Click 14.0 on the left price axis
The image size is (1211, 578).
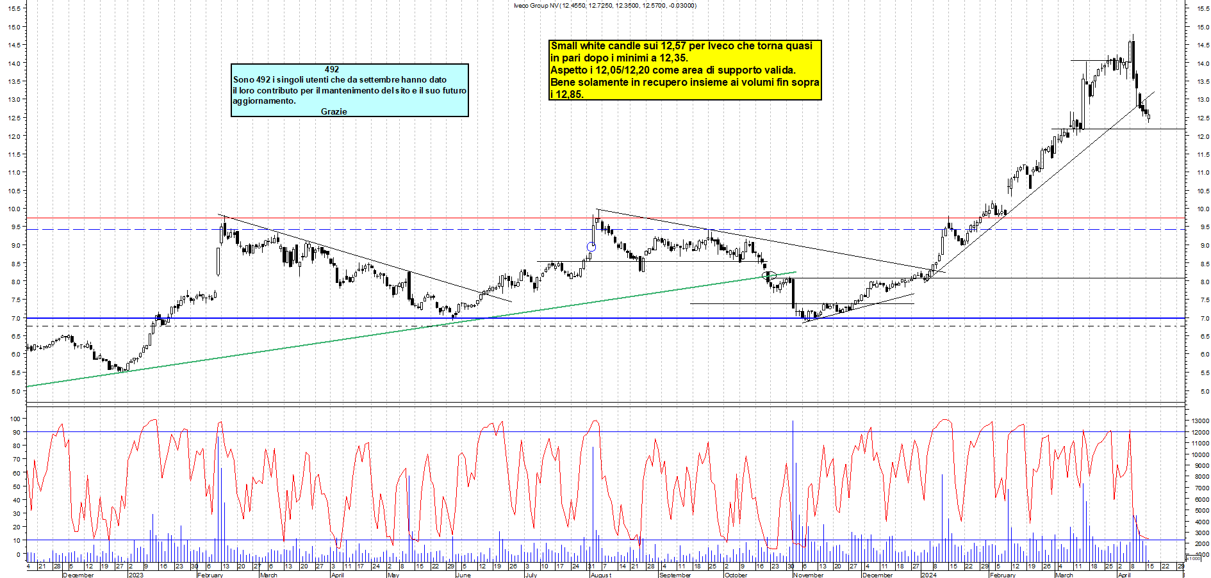tap(15, 63)
